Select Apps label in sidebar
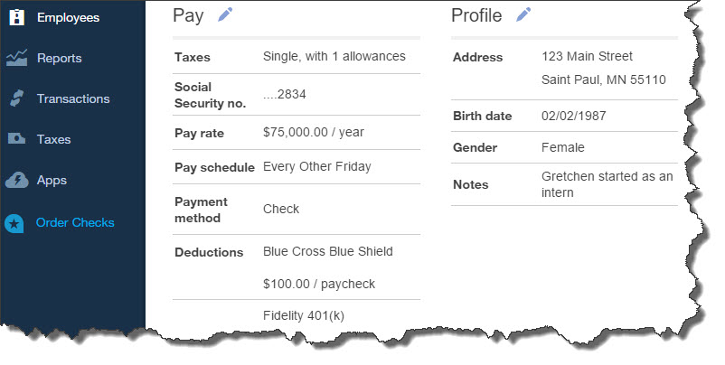725x365 pixels. (52, 180)
